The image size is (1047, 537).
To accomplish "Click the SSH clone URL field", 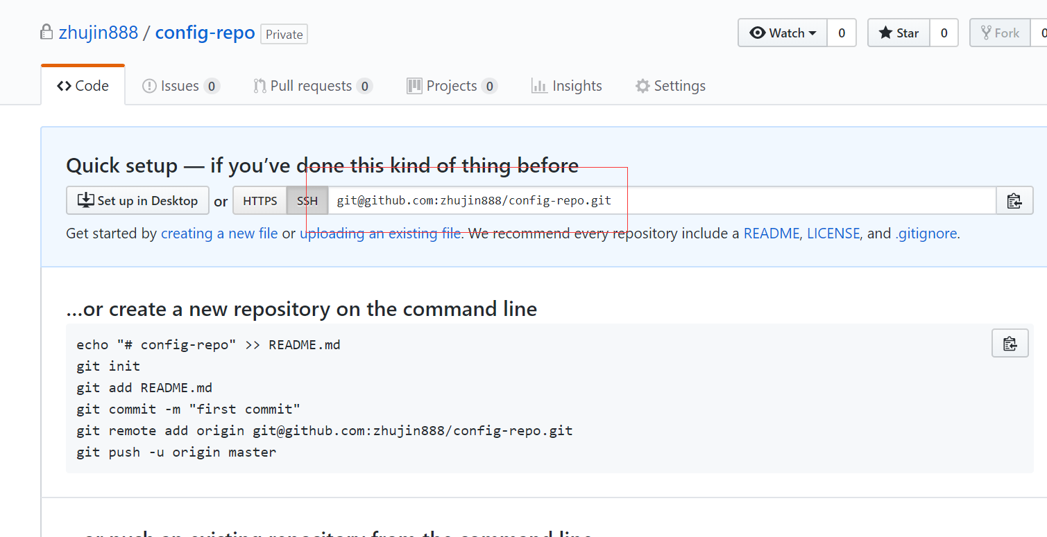I will pos(662,200).
